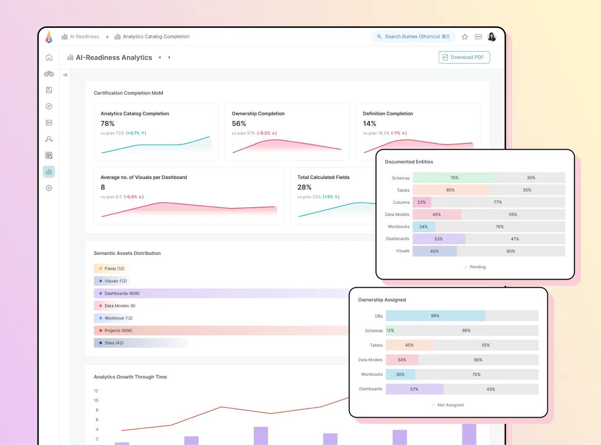
Task: Click the 77% pending Columns segment
Action: coord(498,202)
